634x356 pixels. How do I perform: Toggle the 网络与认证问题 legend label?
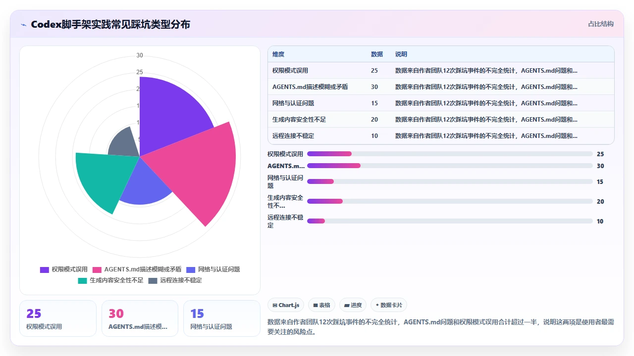point(219,269)
